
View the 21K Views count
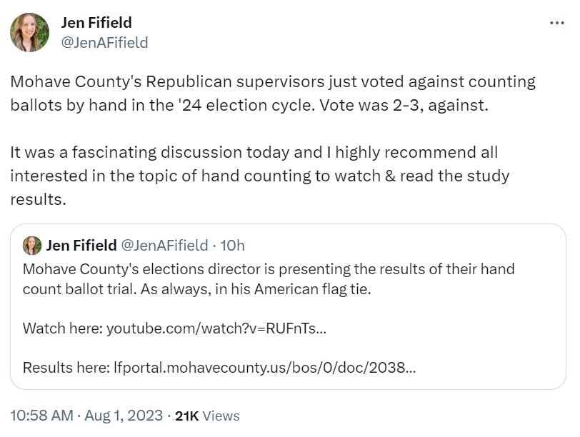pyautogui.click(x=207, y=416)
